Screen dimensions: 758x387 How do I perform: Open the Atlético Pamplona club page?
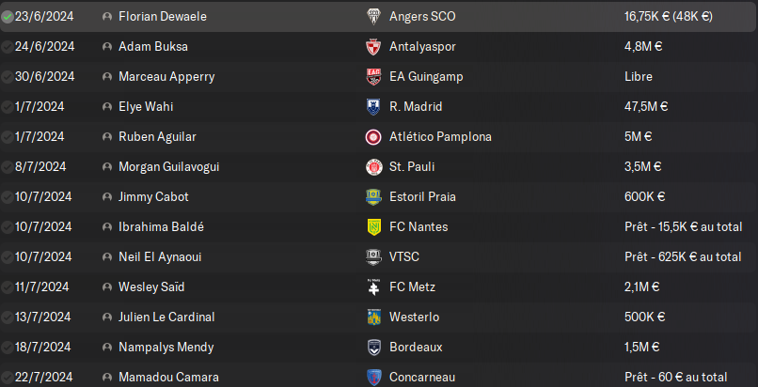tap(440, 137)
